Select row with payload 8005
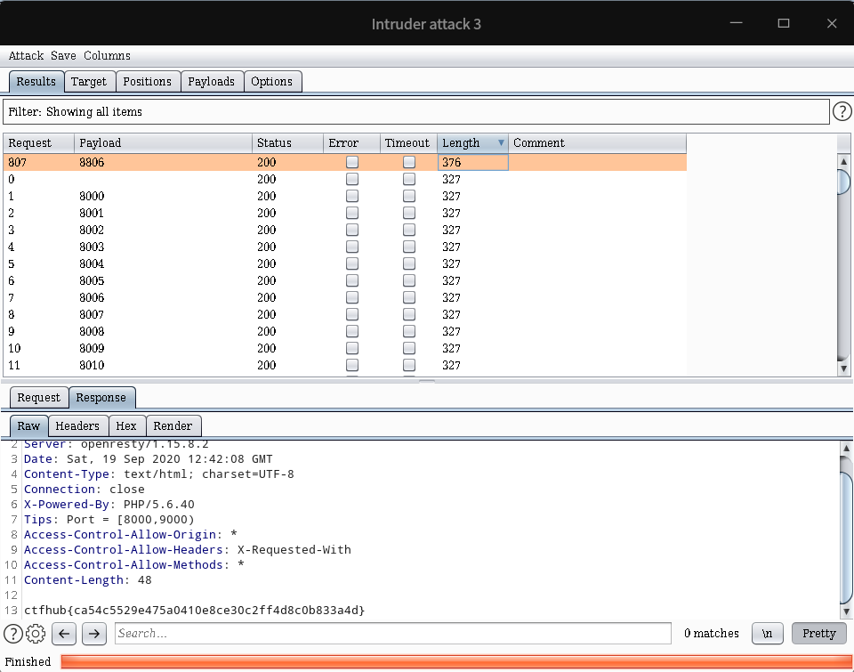The width and height of the screenshot is (854, 672). (345, 280)
